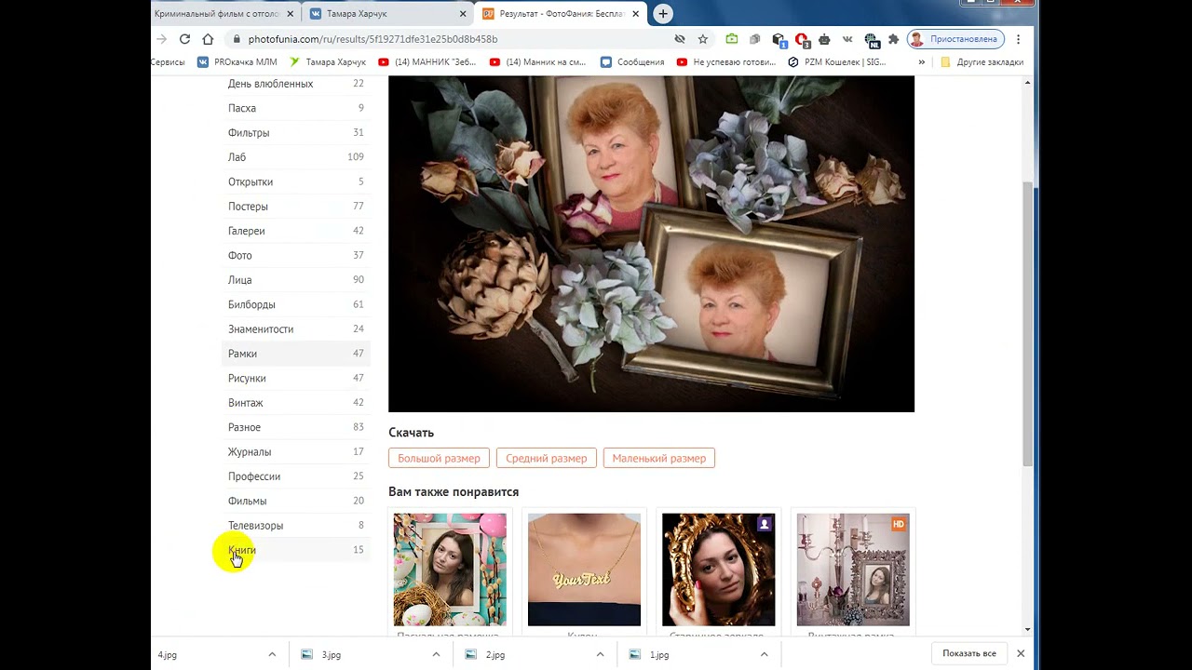The height and width of the screenshot is (670, 1192).
Task: Click the padlock site info icon
Action: pos(237,39)
